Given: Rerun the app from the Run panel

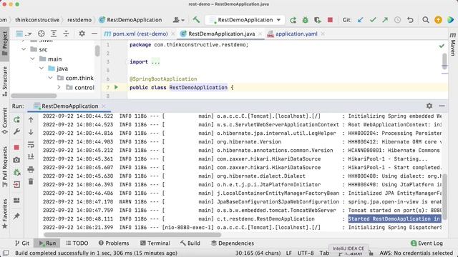Looking at the screenshot, I should (16, 119).
